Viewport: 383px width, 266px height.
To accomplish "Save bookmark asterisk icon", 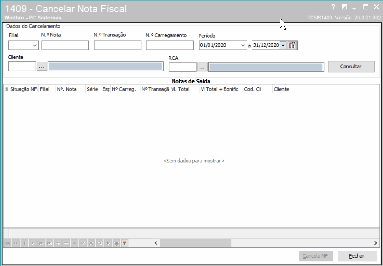I will [108, 243].
